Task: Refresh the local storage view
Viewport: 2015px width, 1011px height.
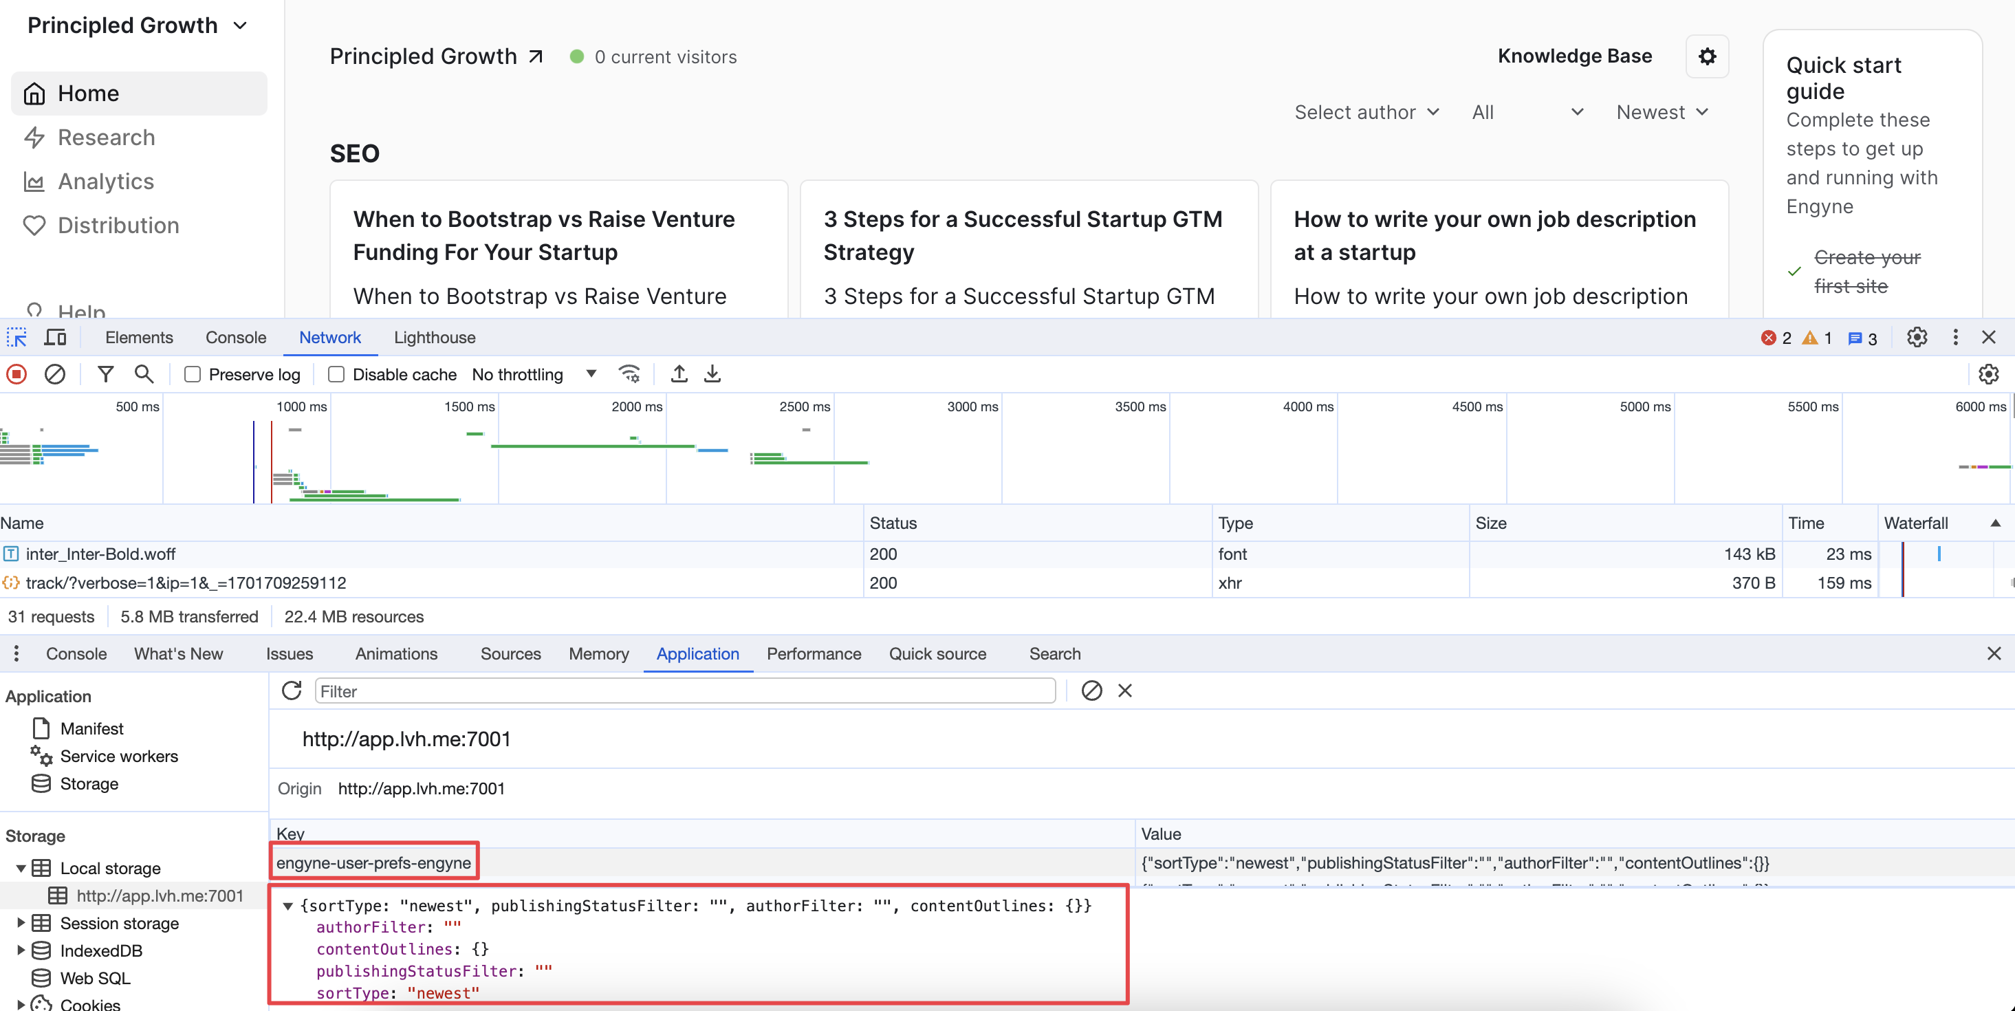Action: (x=292, y=691)
